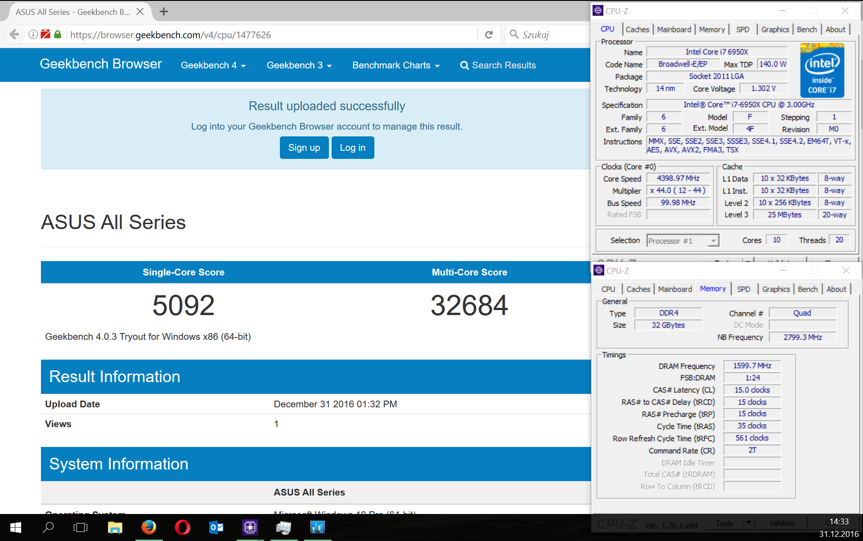Click the Multi-Core Score value 32684
Image resolution: width=863 pixels, height=541 pixels.
click(x=469, y=305)
